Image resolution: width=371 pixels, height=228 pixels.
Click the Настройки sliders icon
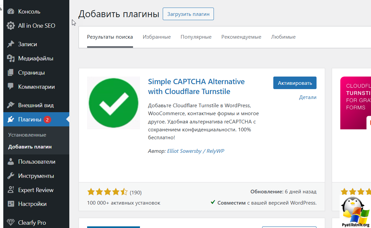[x=11, y=204]
